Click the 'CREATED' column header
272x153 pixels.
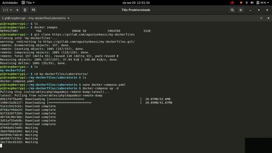(x=114, y=31)
